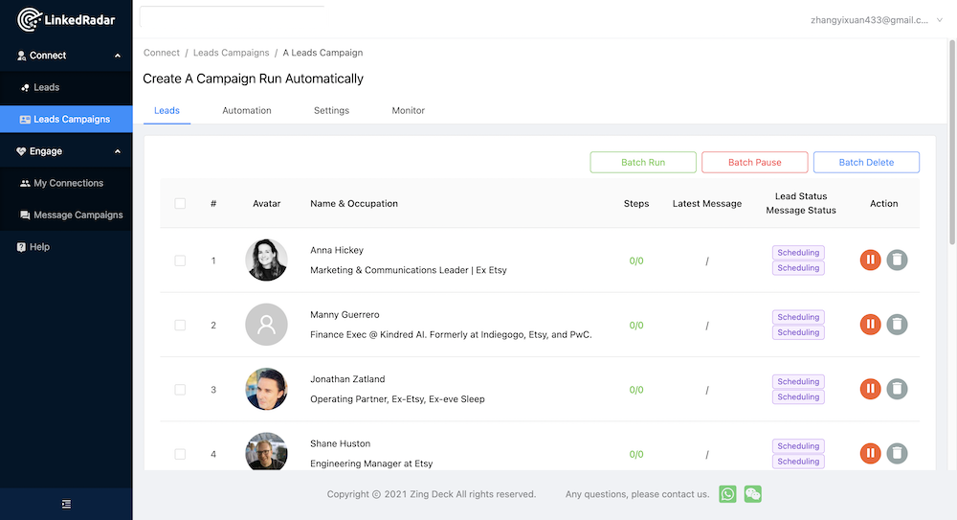Delete the Shane Huston lead

pyautogui.click(x=898, y=453)
